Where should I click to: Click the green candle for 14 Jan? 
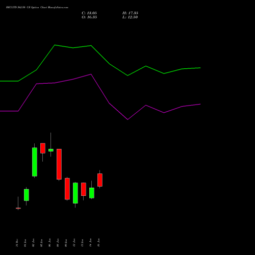[x=92, y=193]
